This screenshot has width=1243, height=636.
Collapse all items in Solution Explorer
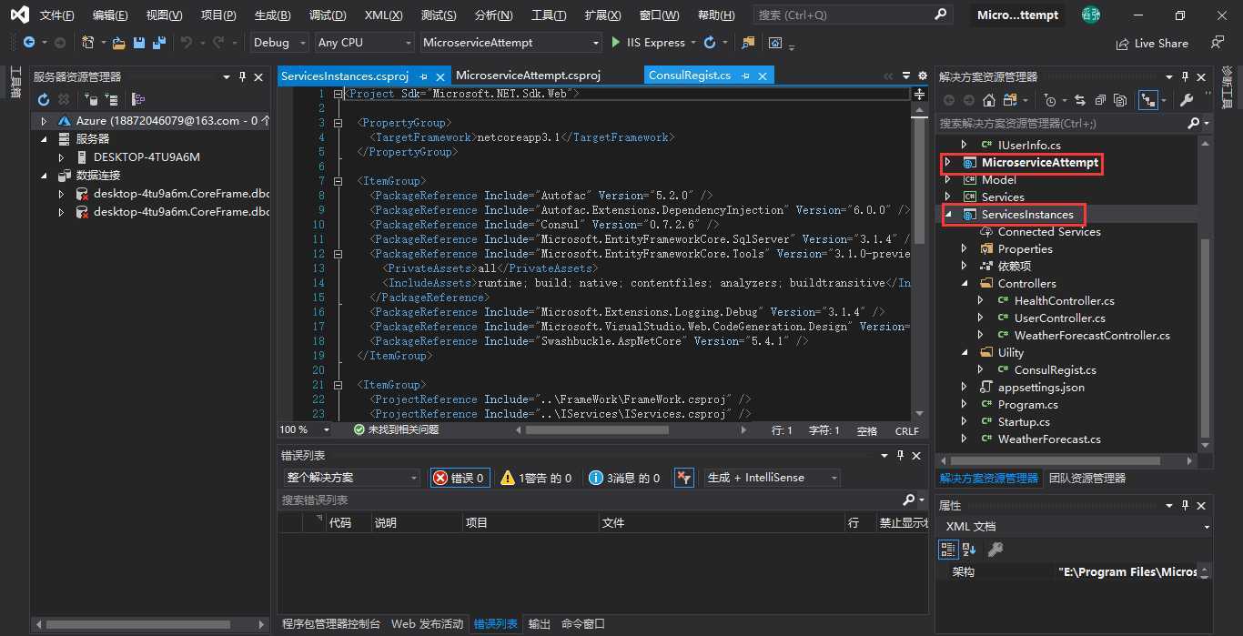click(1100, 100)
